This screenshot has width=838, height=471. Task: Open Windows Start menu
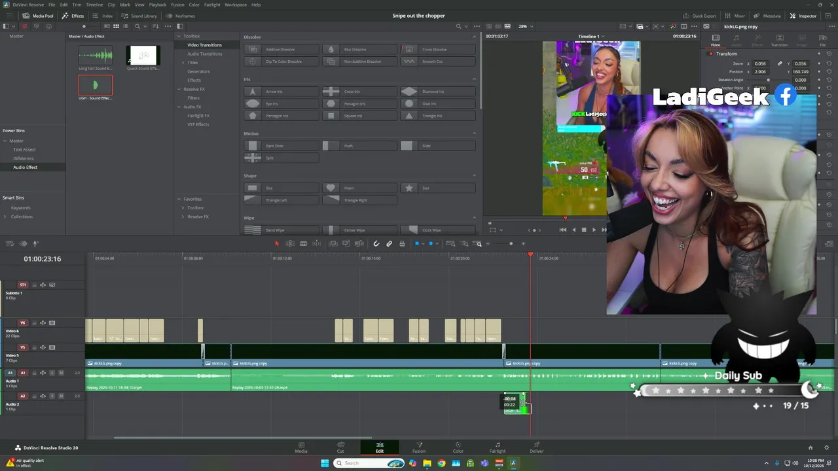coord(325,463)
